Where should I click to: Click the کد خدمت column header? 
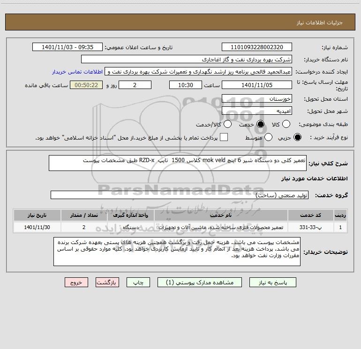(310, 215)
